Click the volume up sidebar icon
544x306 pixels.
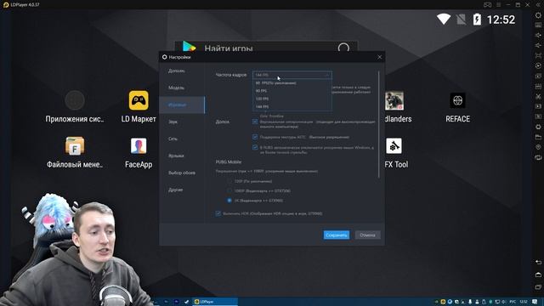538,35
